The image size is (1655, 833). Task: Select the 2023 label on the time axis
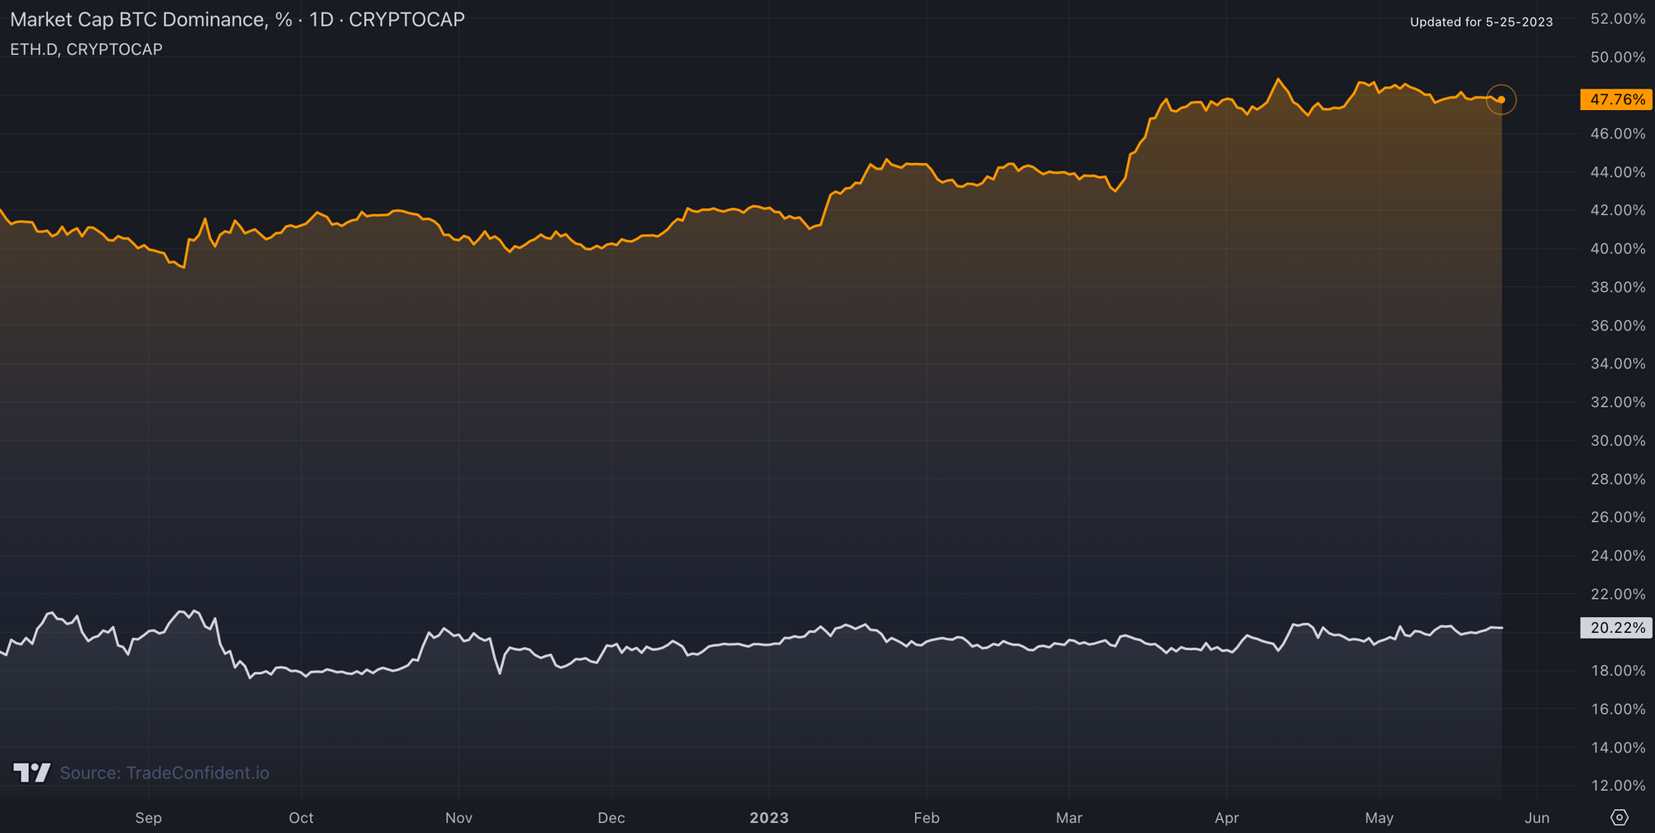(769, 817)
